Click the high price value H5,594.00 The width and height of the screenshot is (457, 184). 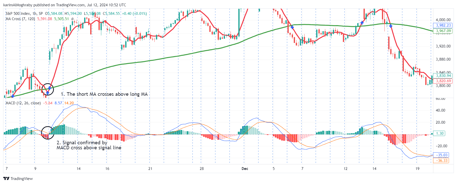pyautogui.click(x=73, y=14)
